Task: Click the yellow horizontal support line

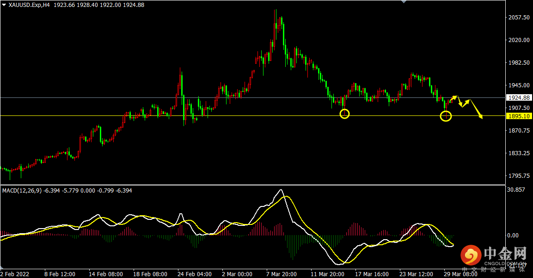Action: pos(252,116)
